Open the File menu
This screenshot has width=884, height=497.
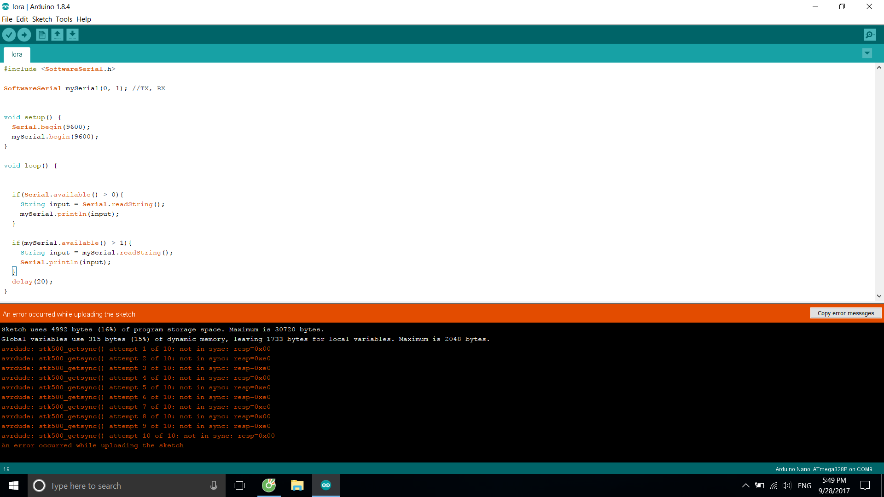pyautogui.click(x=7, y=19)
